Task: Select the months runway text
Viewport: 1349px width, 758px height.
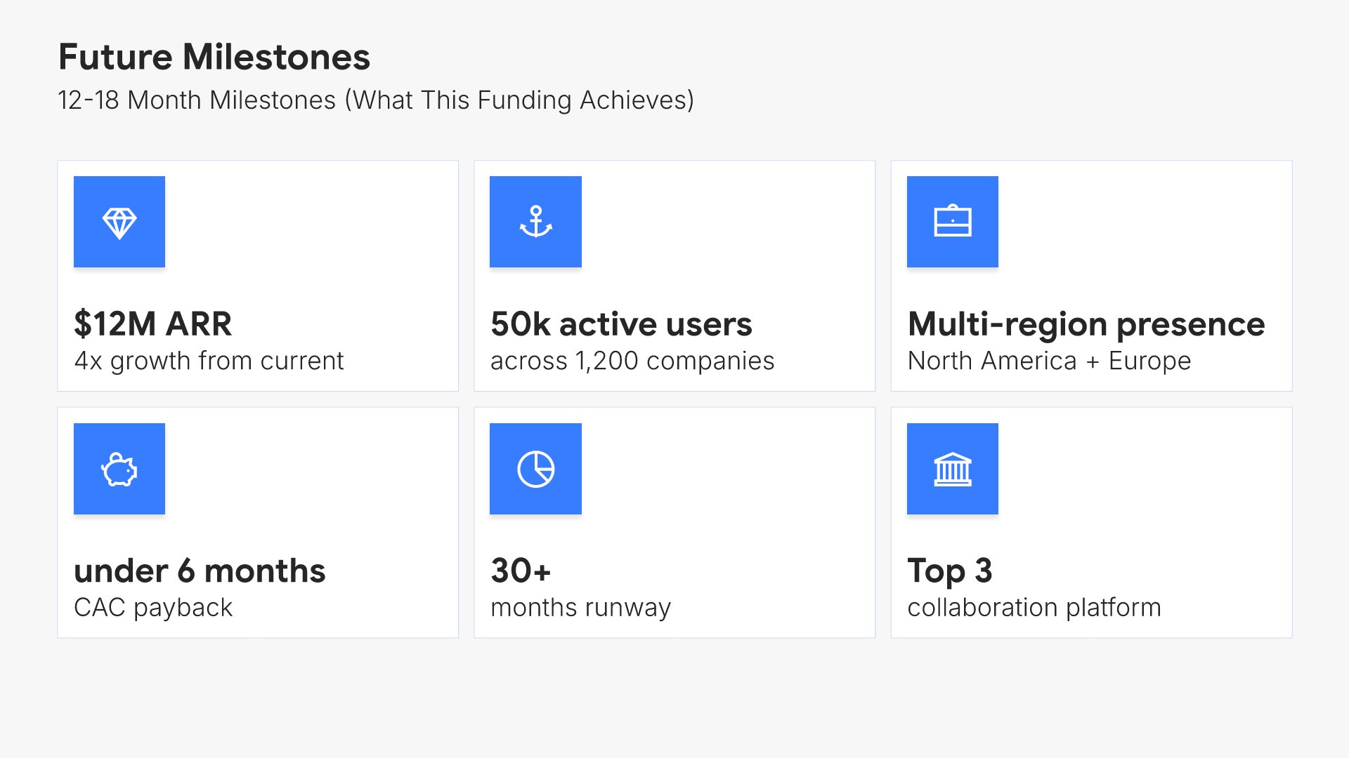Action: pyautogui.click(x=580, y=608)
